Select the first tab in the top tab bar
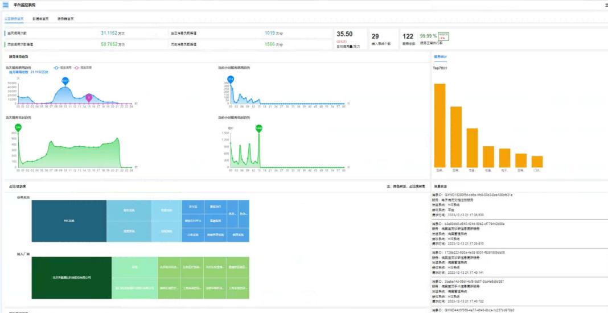 [14, 19]
